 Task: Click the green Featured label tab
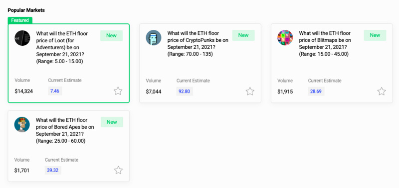click(x=20, y=20)
